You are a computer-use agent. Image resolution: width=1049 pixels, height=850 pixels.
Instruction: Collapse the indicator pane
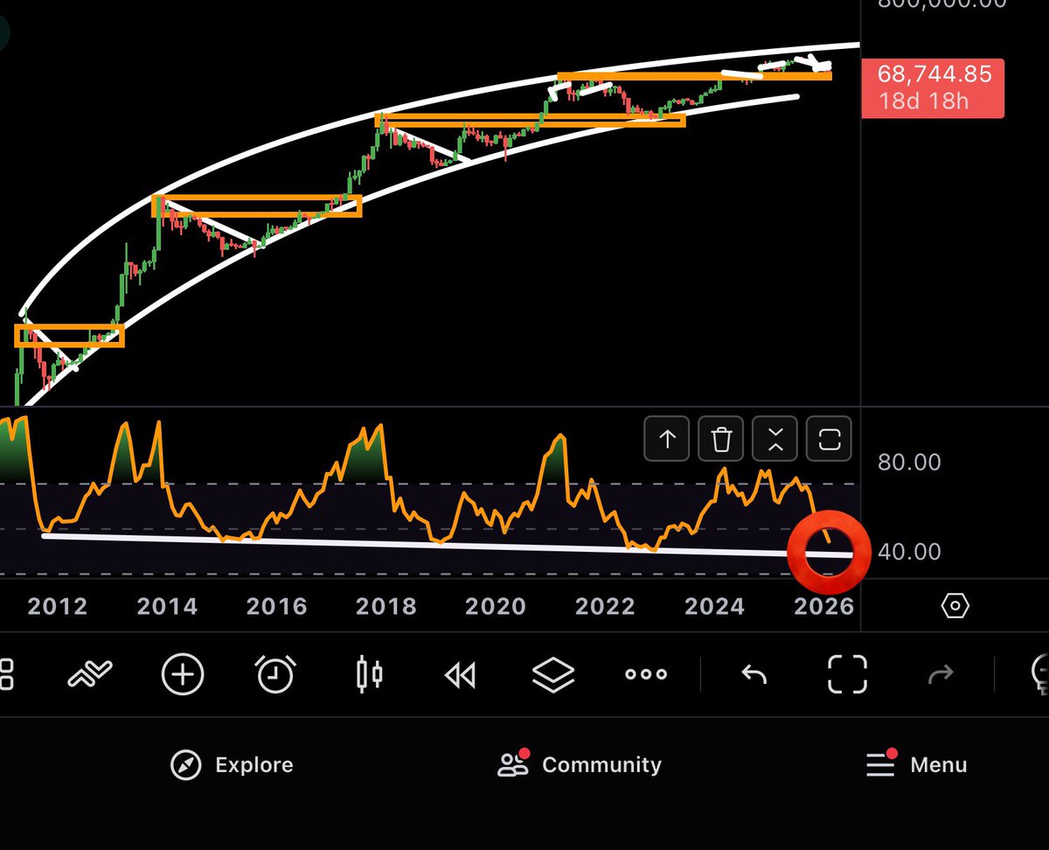click(775, 439)
